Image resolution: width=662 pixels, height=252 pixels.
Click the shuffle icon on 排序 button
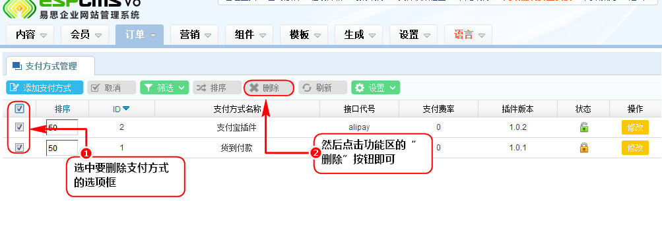coord(201,88)
